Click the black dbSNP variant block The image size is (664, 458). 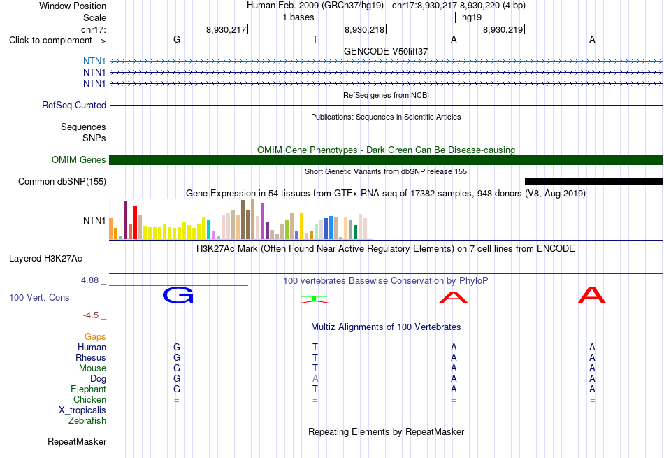593,181
